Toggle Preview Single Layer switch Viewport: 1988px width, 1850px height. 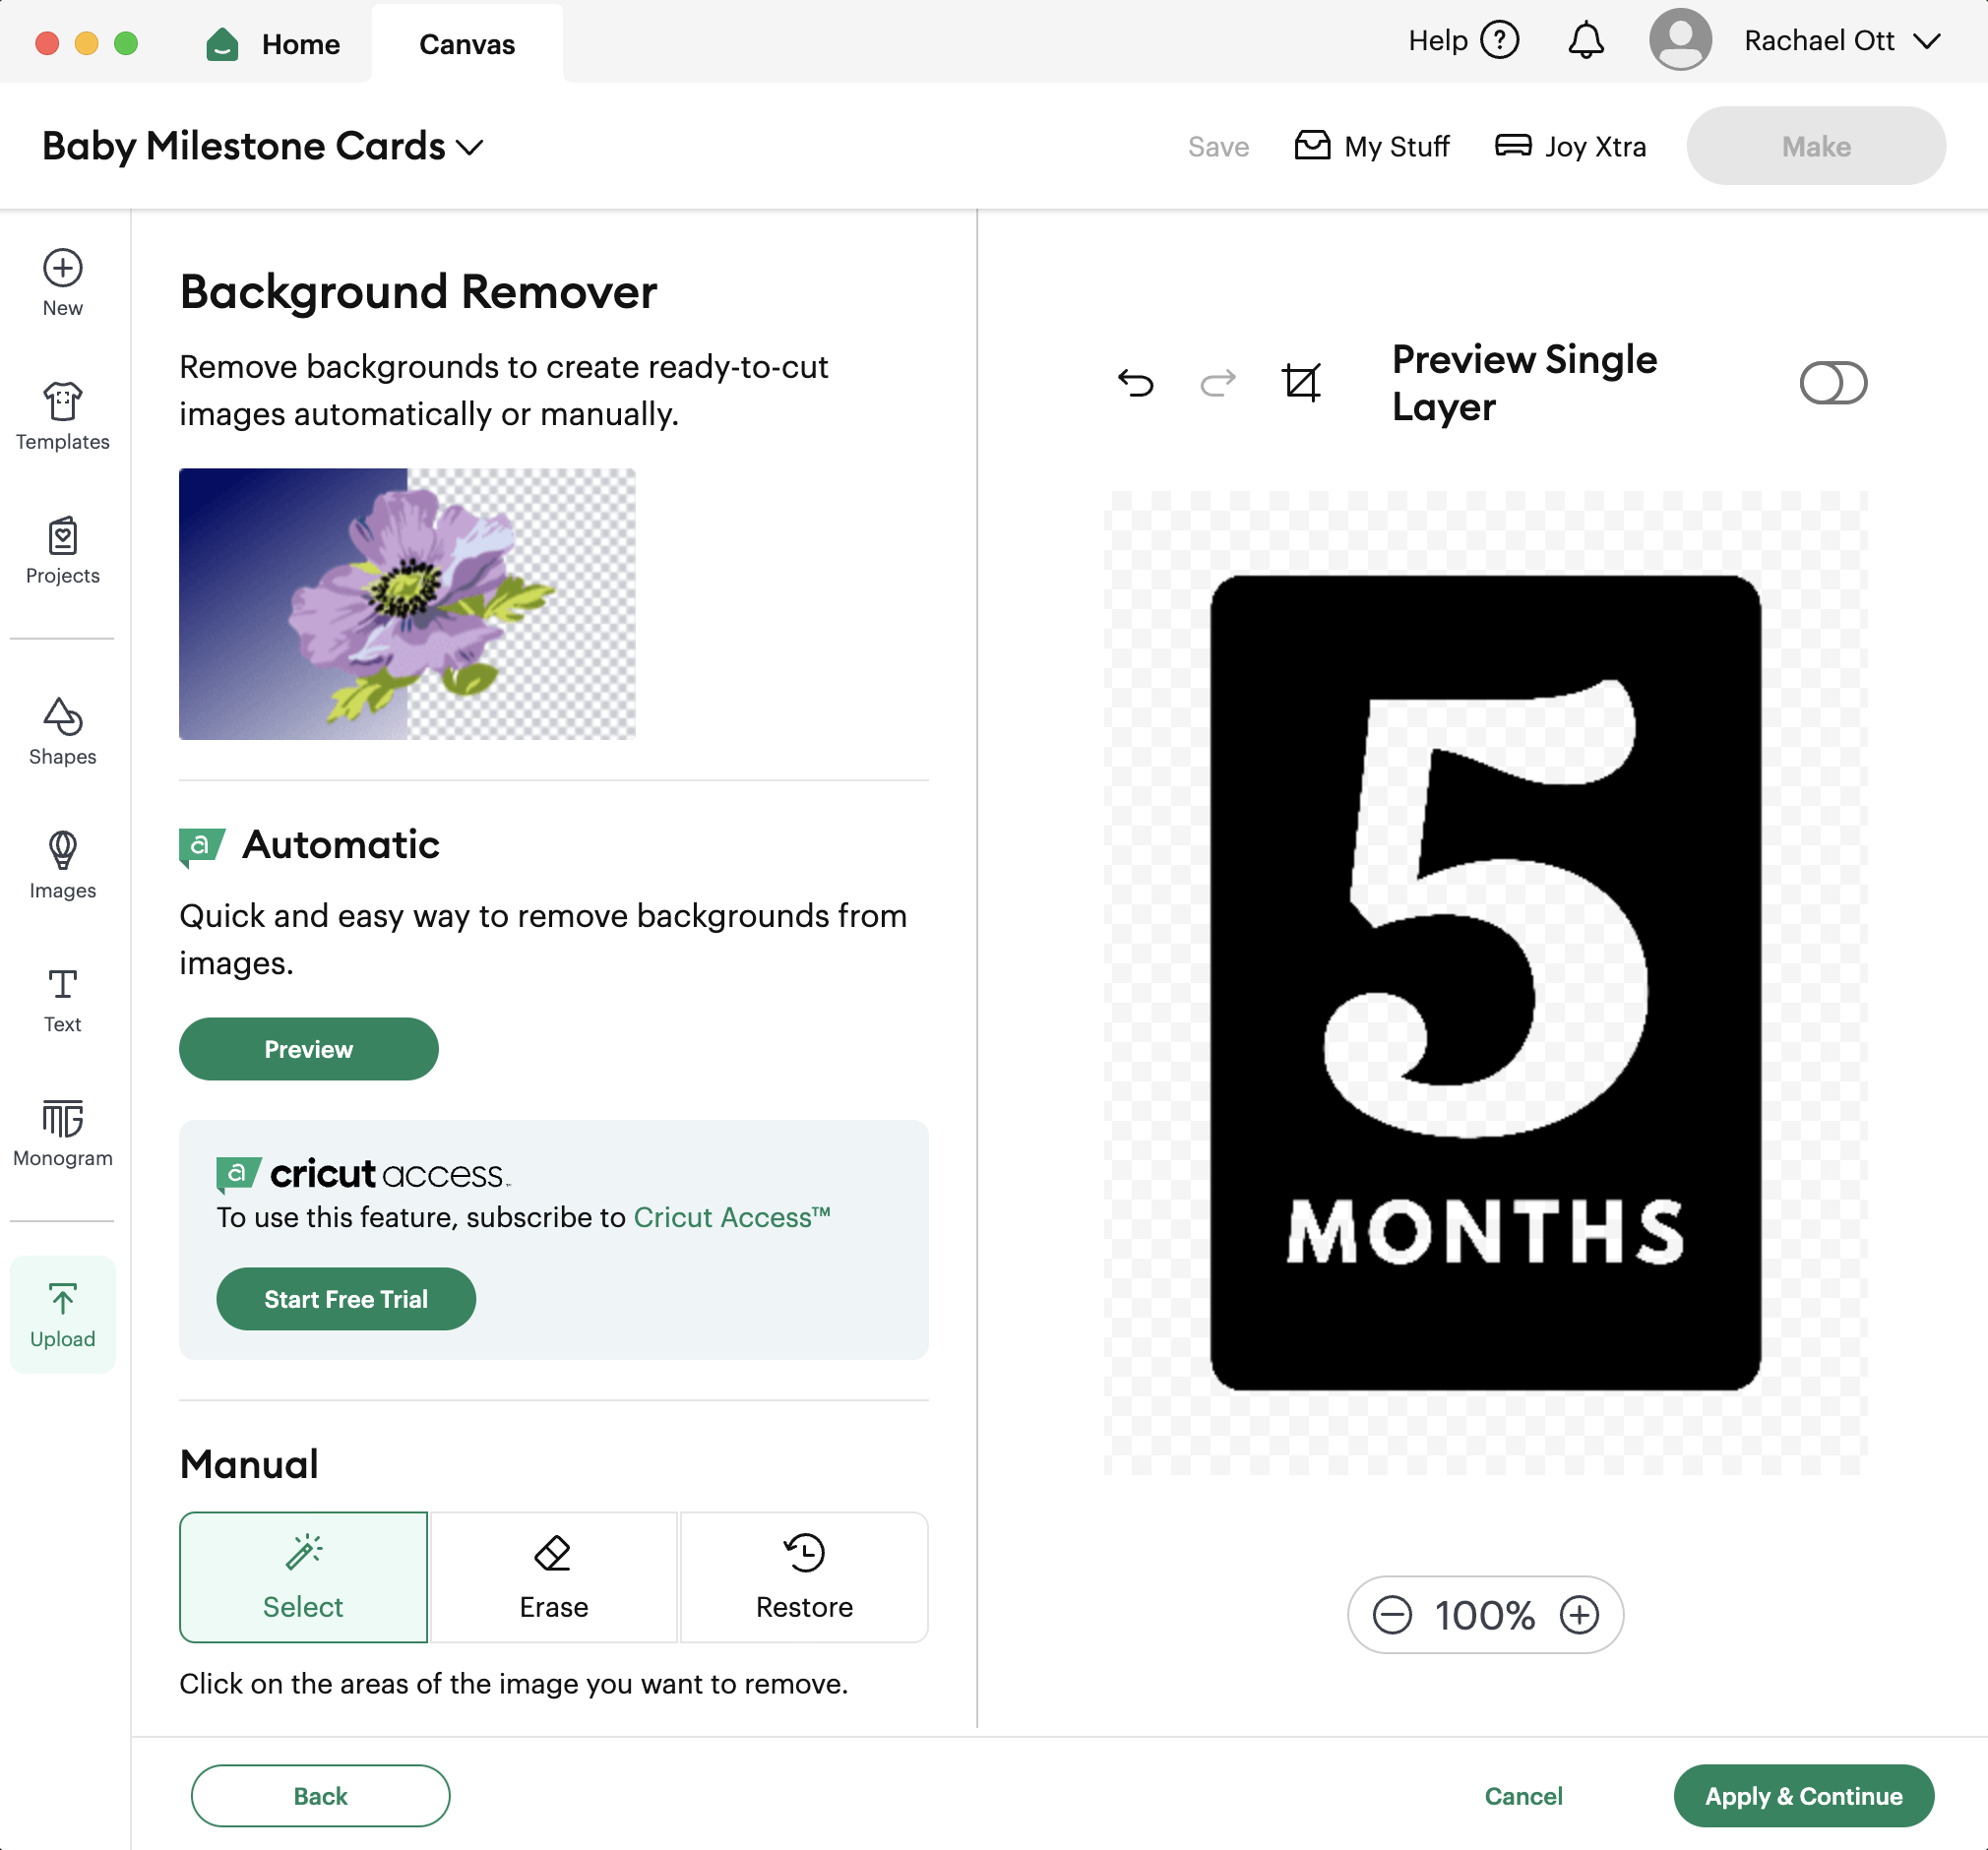(1832, 383)
